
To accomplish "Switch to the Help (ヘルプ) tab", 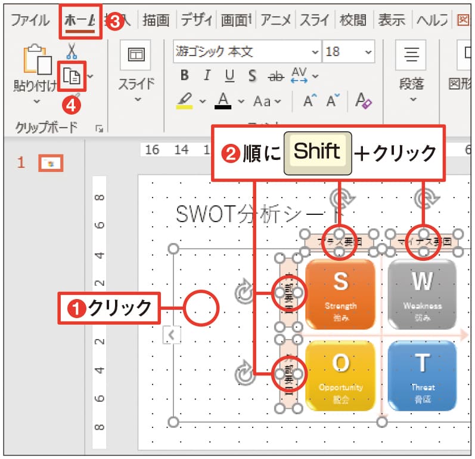I will click(432, 21).
